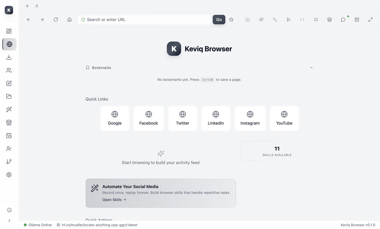Click the AI sparkle toolbar icon
This screenshot has height=229, width=380.
pos(261,20)
